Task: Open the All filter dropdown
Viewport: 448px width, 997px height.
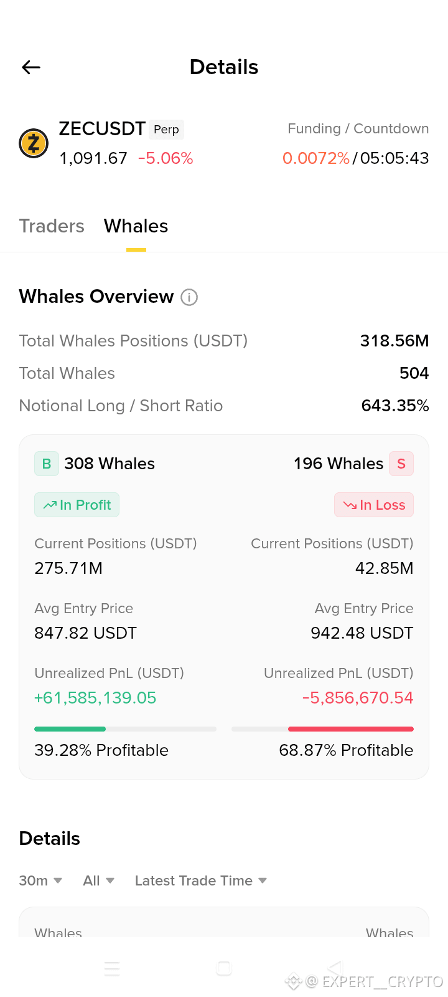Action: [x=99, y=880]
